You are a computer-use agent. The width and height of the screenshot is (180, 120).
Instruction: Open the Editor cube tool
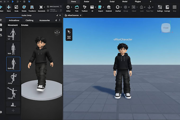coord(68,7)
